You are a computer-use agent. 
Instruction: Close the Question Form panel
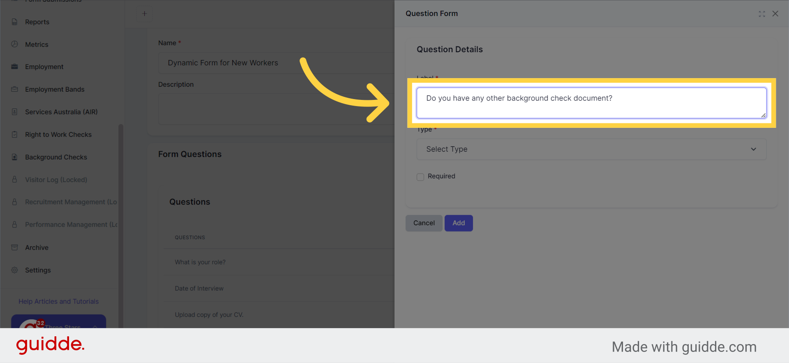[x=775, y=14]
